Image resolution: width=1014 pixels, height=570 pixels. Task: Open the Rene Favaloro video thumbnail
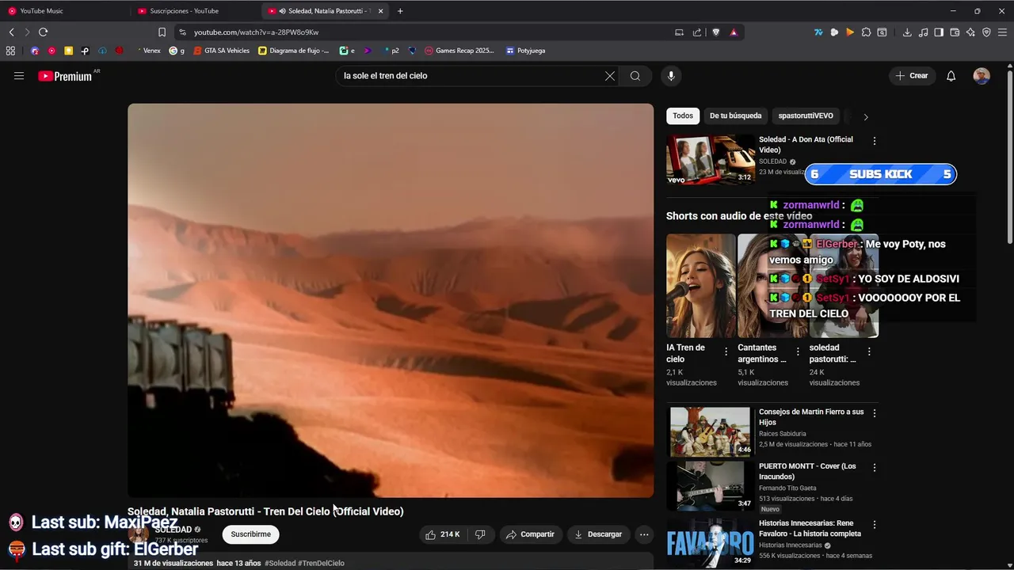coord(710,543)
